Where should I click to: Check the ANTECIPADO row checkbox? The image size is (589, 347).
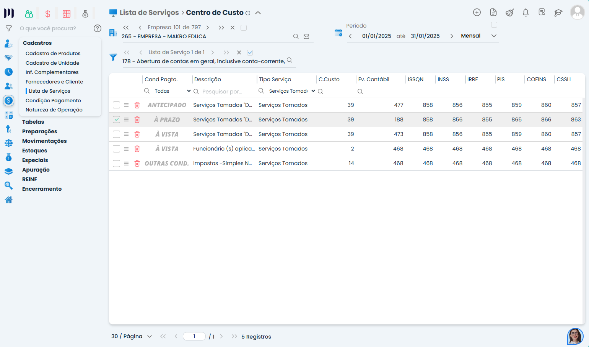point(117,105)
